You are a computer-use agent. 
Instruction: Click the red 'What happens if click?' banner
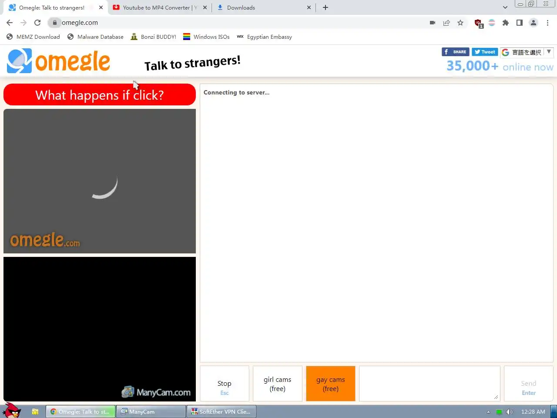click(x=100, y=94)
